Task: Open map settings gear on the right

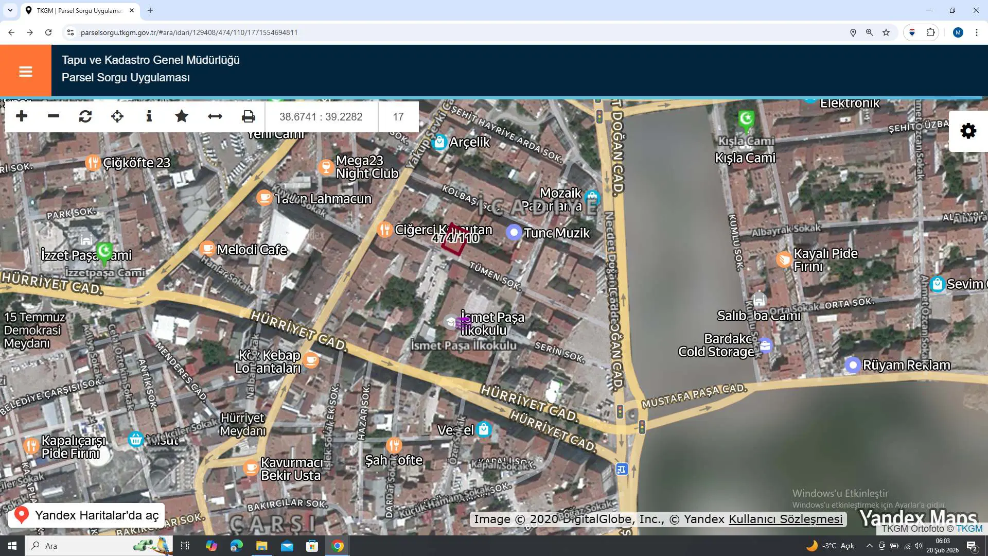Action: click(x=968, y=131)
